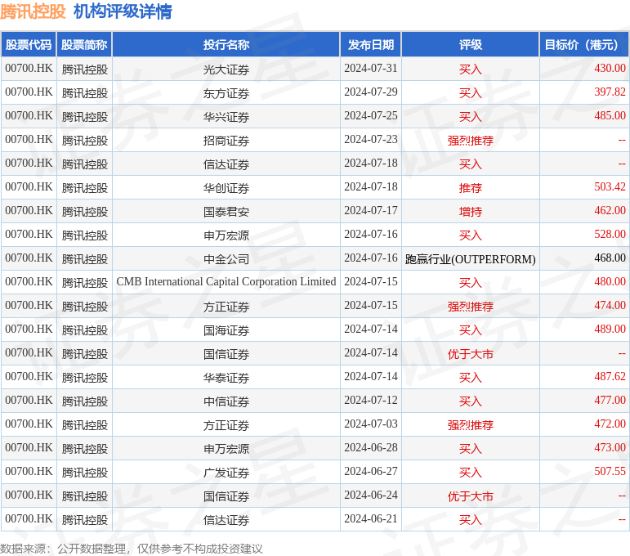The height and width of the screenshot is (556, 630).
Task: Click the 评级 column header
Action: click(x=471, y=45)
